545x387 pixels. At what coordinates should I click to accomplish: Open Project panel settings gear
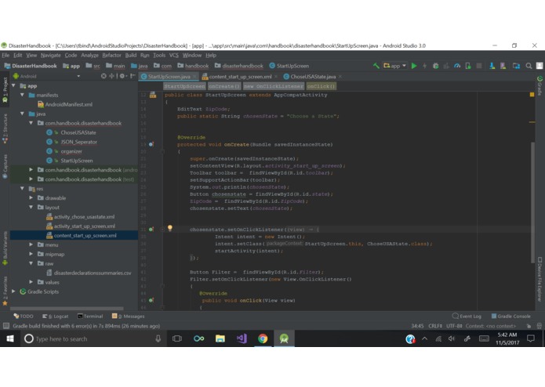coord(122,76)
